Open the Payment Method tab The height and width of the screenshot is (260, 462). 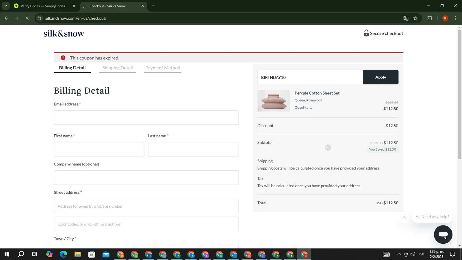pyautogui.click(x=163, y=68)
